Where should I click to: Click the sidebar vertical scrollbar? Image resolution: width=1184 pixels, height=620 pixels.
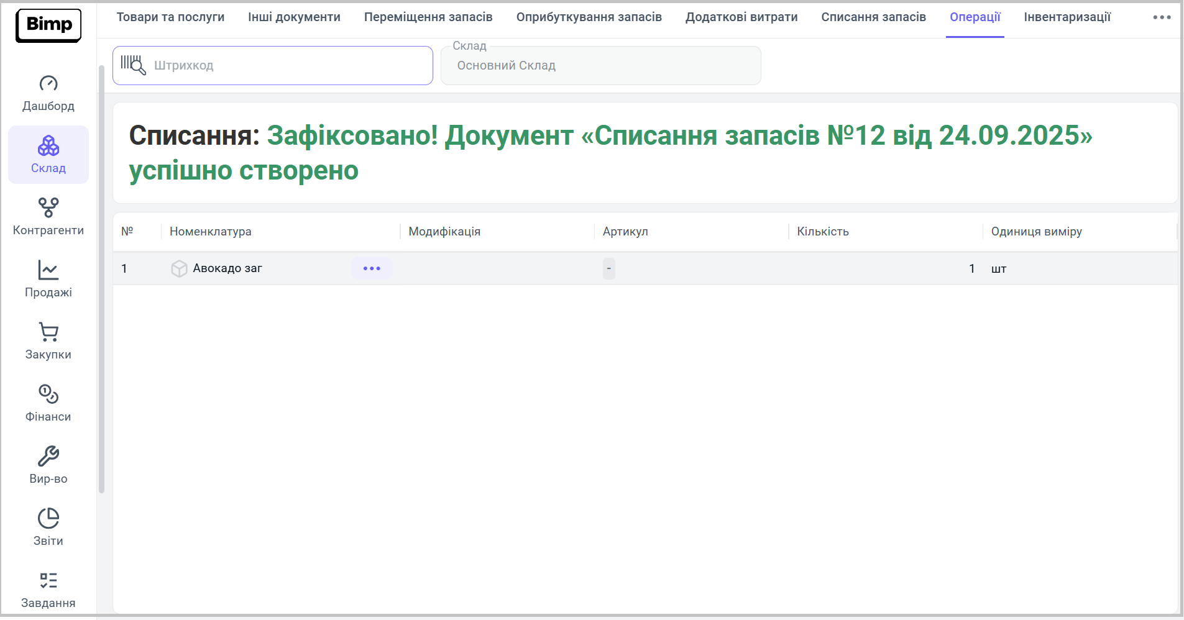[101, 280]
